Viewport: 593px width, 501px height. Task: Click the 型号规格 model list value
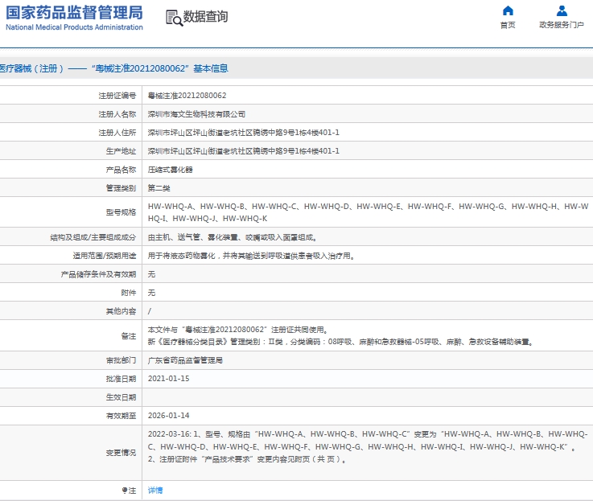tap(368, 212)
